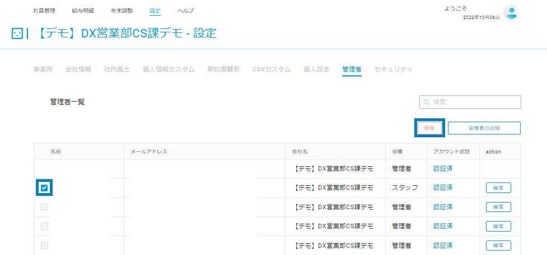
Task: Click the user avatar profile icon
Action: [511, 13]
